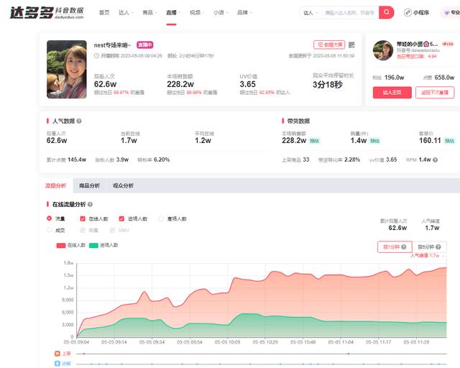
Task: Open the 小程序 mini-program icon
Action: coord(418,12)
